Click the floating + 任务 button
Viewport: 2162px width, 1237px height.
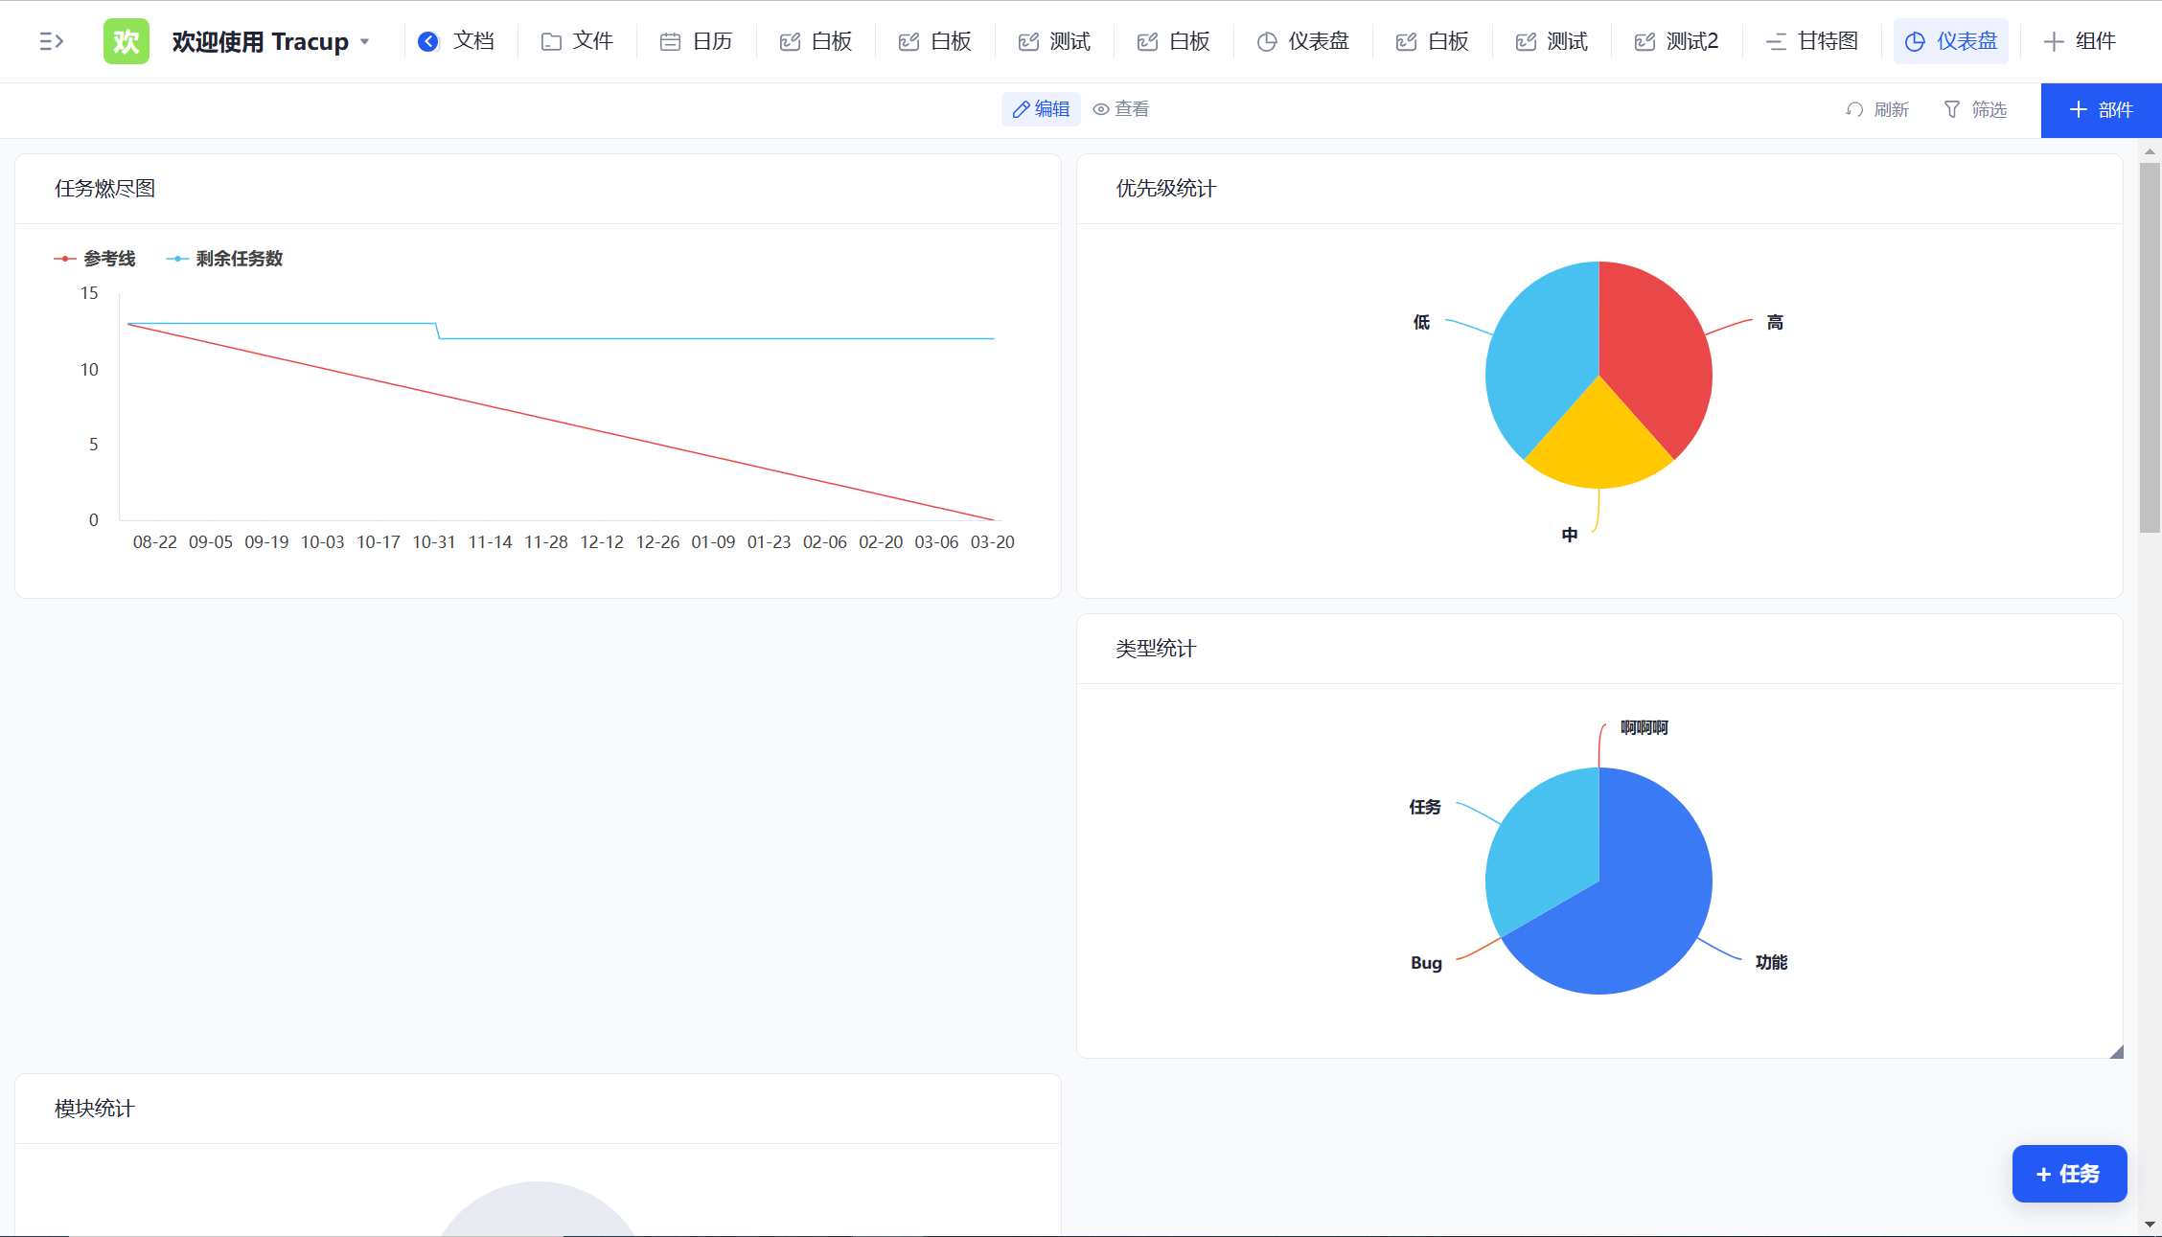(2069, 1173)
